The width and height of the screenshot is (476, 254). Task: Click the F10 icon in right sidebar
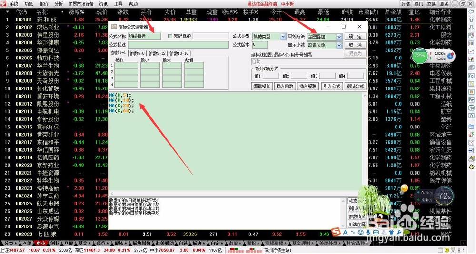[x=471, y=76]
